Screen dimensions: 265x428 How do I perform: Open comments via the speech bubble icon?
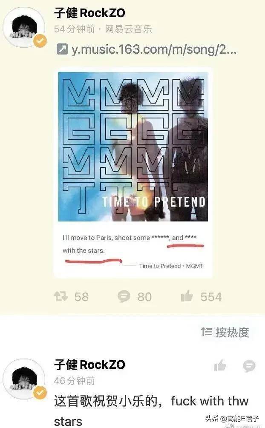[x=124, y=296]
